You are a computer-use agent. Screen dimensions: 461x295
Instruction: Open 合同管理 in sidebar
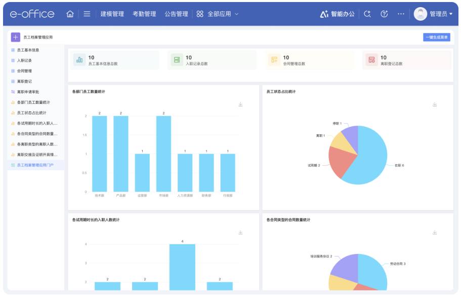tap(24, 71)
